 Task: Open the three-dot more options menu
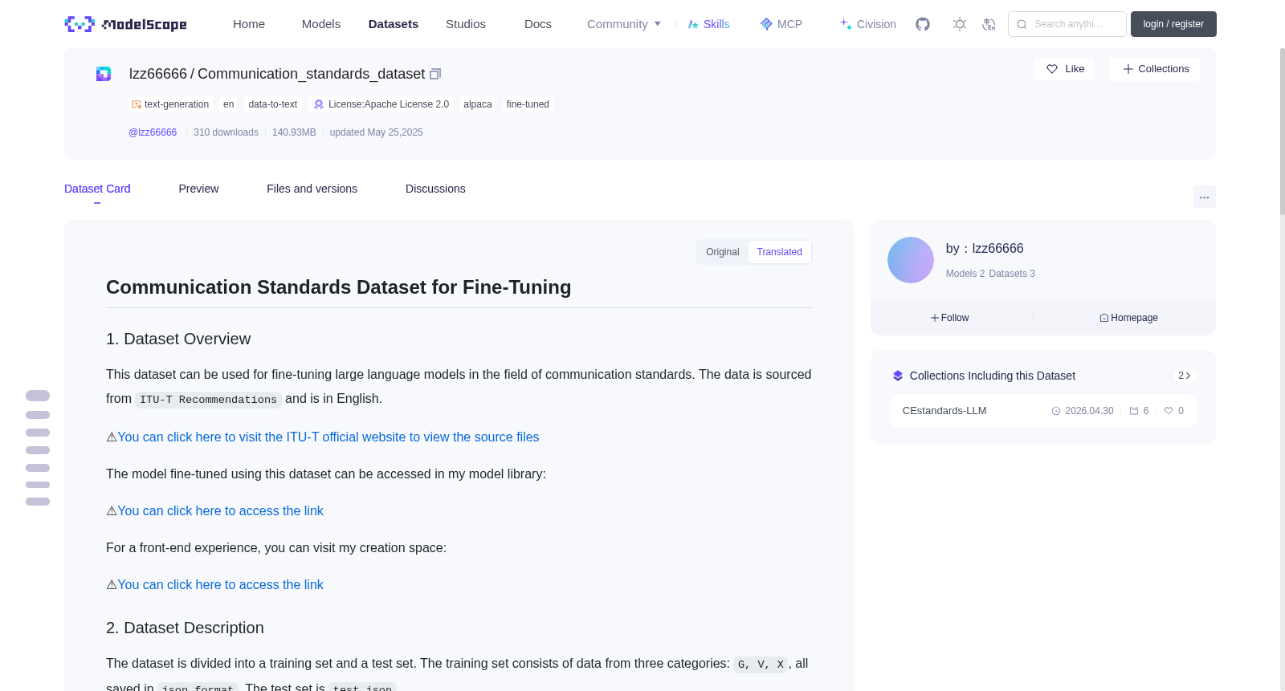coord(1205,197)
